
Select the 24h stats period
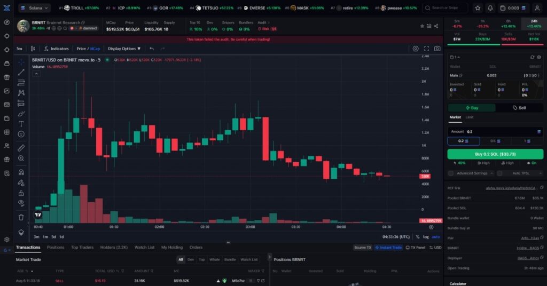coord(534,23)
